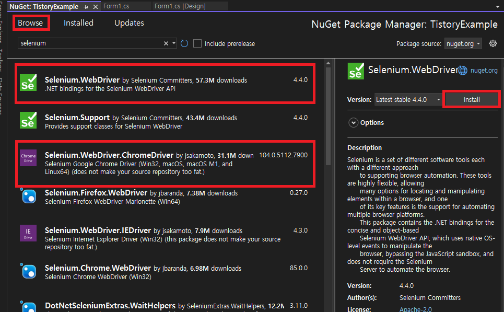
Task: Select Selenium.Chrome.WebDriver package title
Action: (x=98, y=268)
